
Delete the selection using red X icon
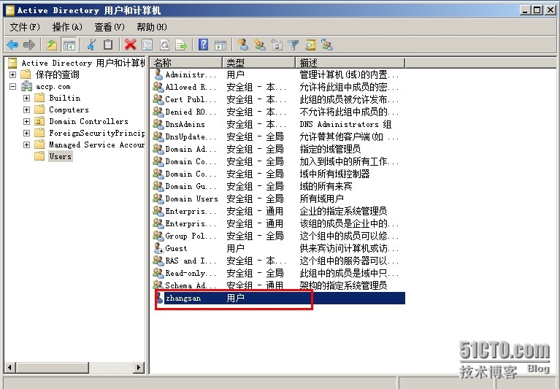click(x=131, y=45)
